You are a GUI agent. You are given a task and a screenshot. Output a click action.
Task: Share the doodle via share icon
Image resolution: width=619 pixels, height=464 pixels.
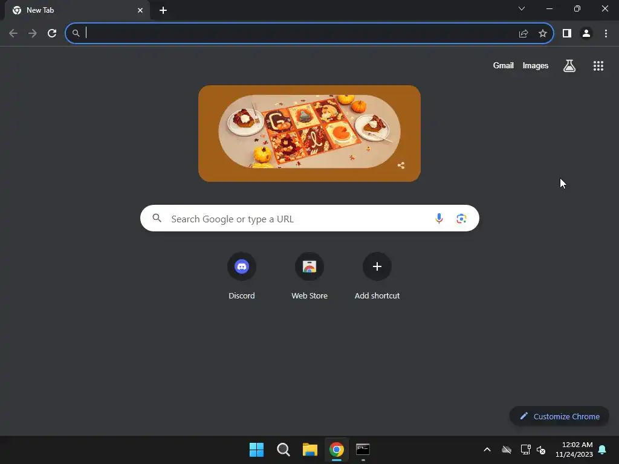[401, 166]
